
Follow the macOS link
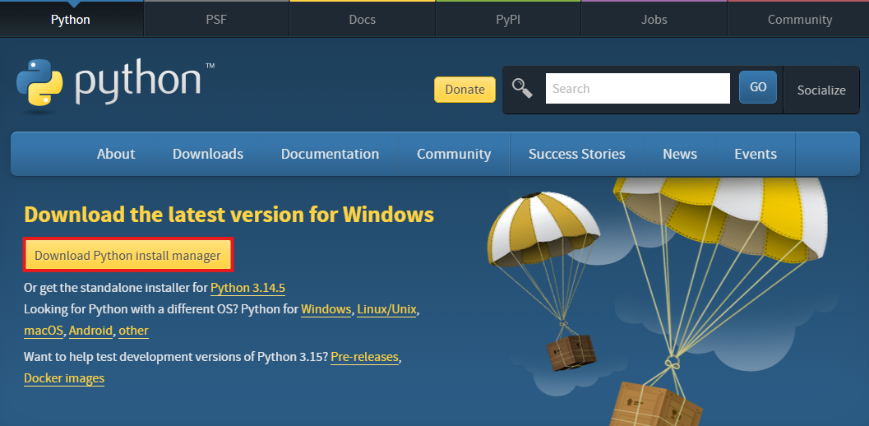tap(44, 331)
